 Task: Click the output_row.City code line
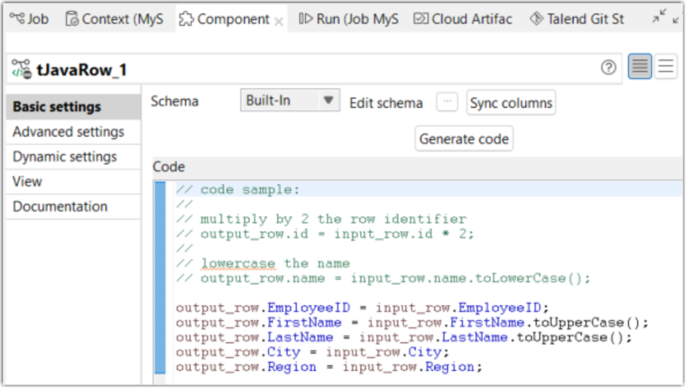pyautogui.click(x=312, y=352)
